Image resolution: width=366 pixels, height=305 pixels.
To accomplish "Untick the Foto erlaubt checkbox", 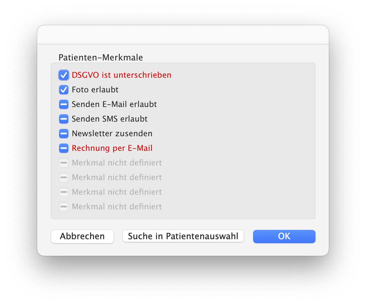I will click(64, 90).
